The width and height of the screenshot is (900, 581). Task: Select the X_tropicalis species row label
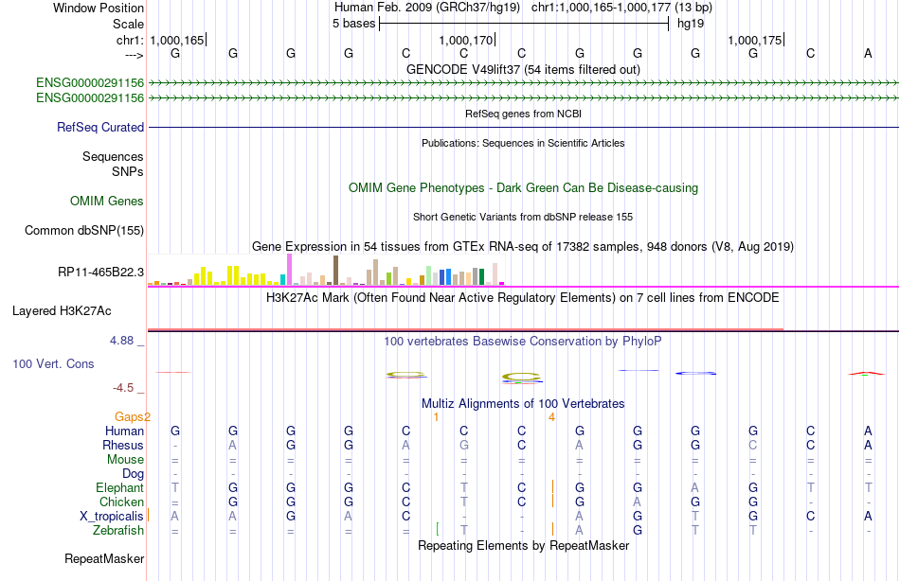click(x=112, y=517)
